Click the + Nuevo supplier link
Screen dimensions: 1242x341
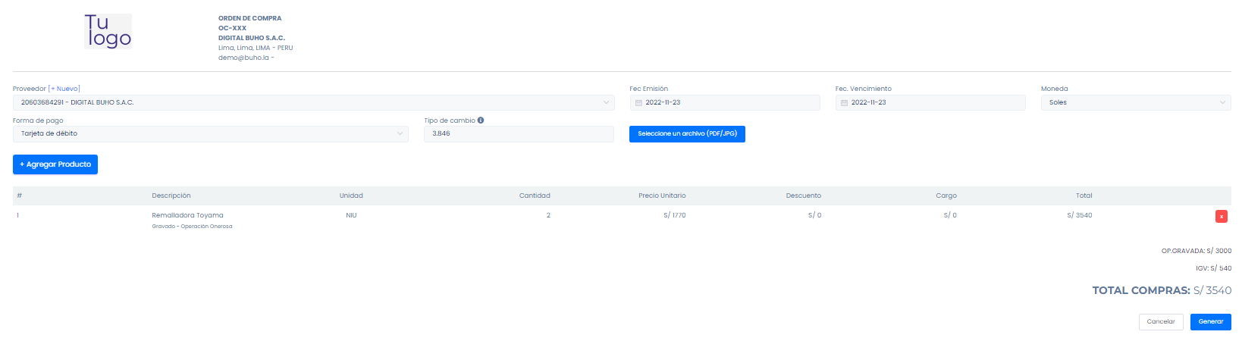click(64, 89)
